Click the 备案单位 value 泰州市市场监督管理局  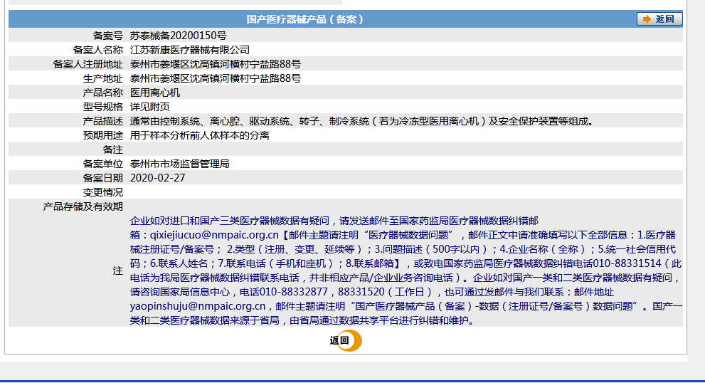[x=180, y=164]
